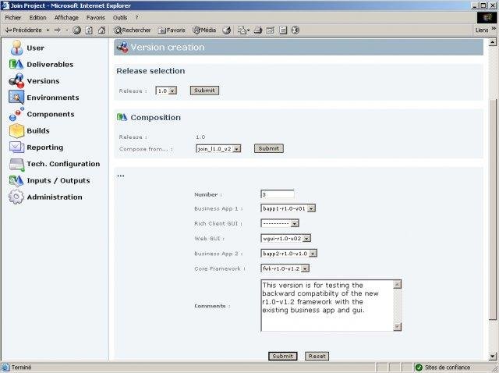
Task: Open the Média toolbar button
Action: (x=204, y=30)
